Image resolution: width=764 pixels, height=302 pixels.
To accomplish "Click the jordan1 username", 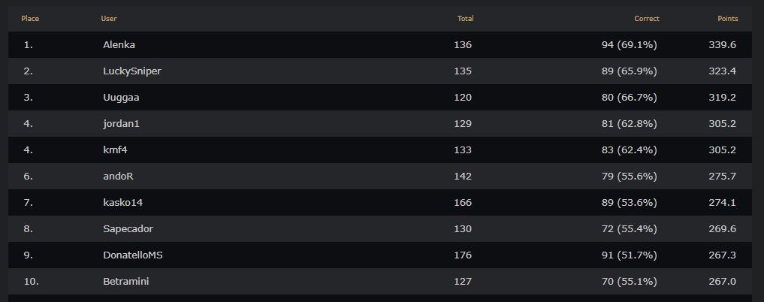I will point(121,124).
